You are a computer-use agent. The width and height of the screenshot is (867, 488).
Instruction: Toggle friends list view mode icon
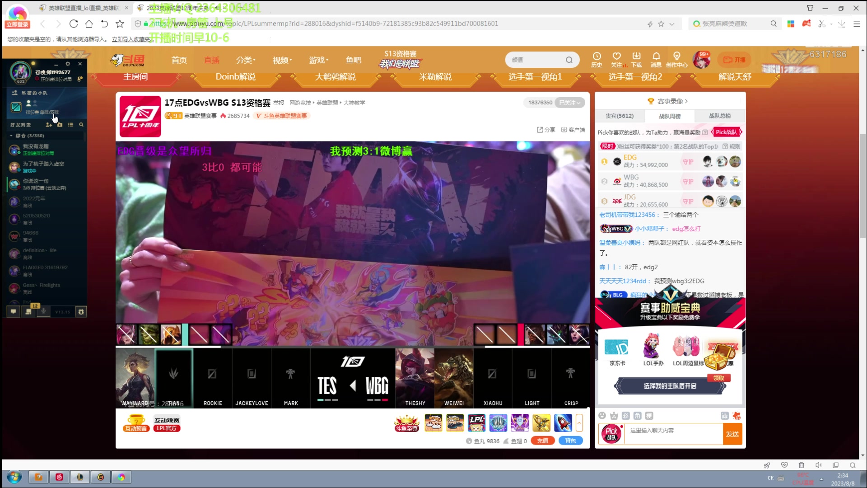click(x=70, y=125)
